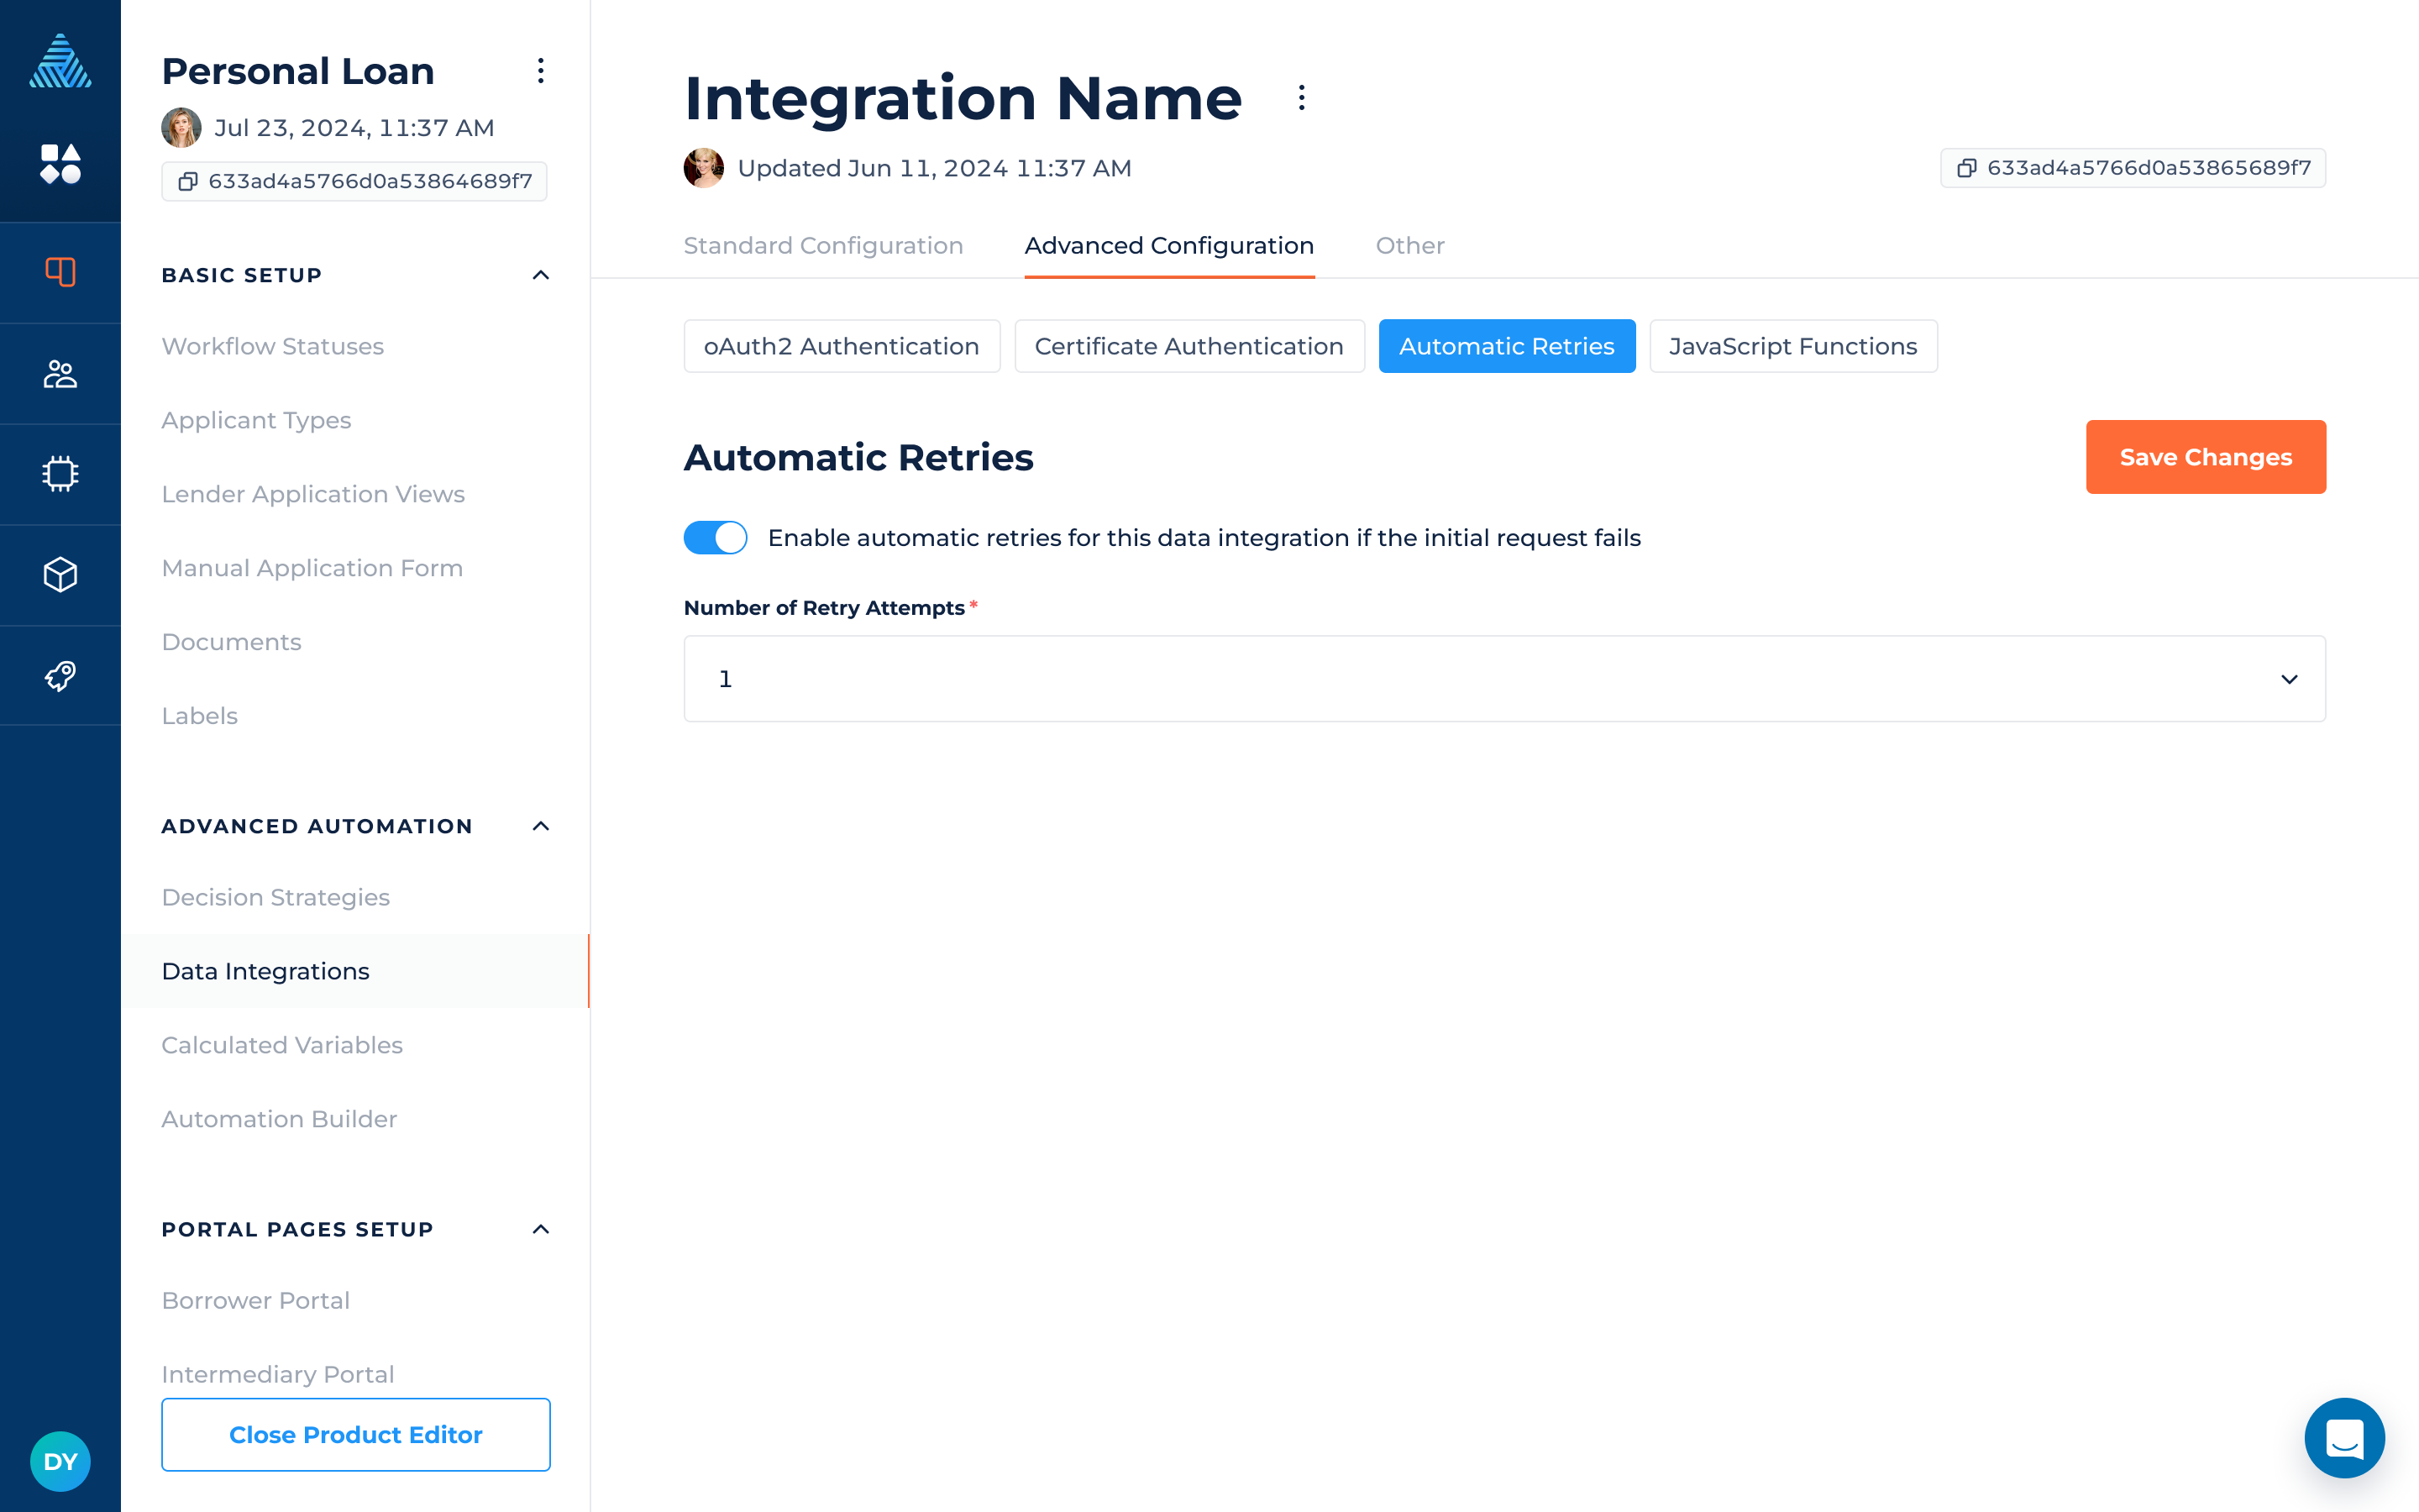Click the Save Changes button

click(x=2205, y=457)
